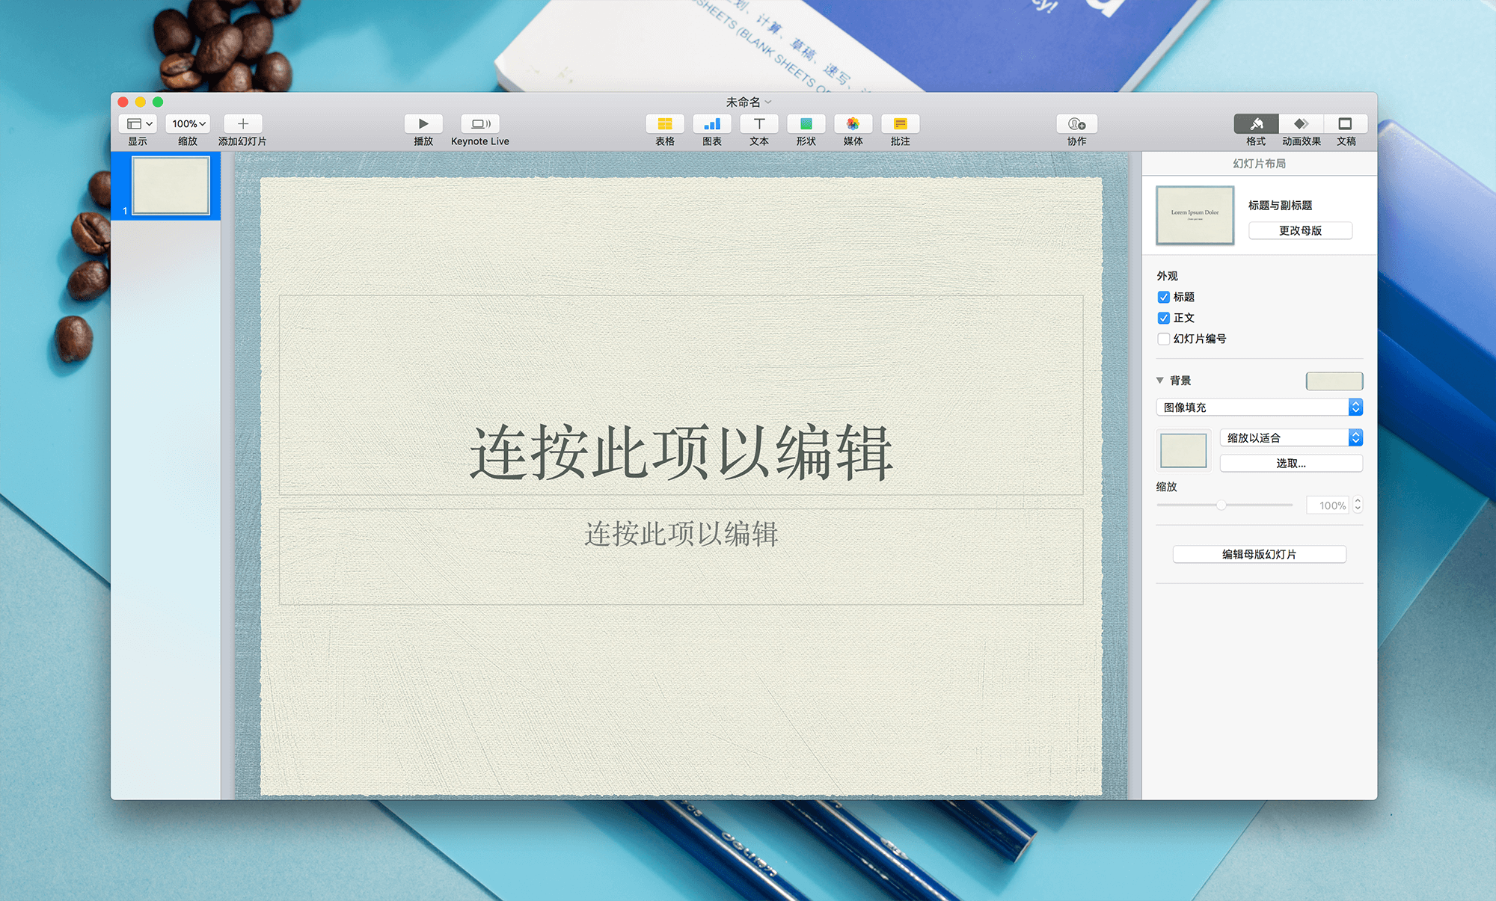This screenshot has height=901, width=1496.
Task: Open the 图像填充 fill type dropdown
Action: [1260, 407]
